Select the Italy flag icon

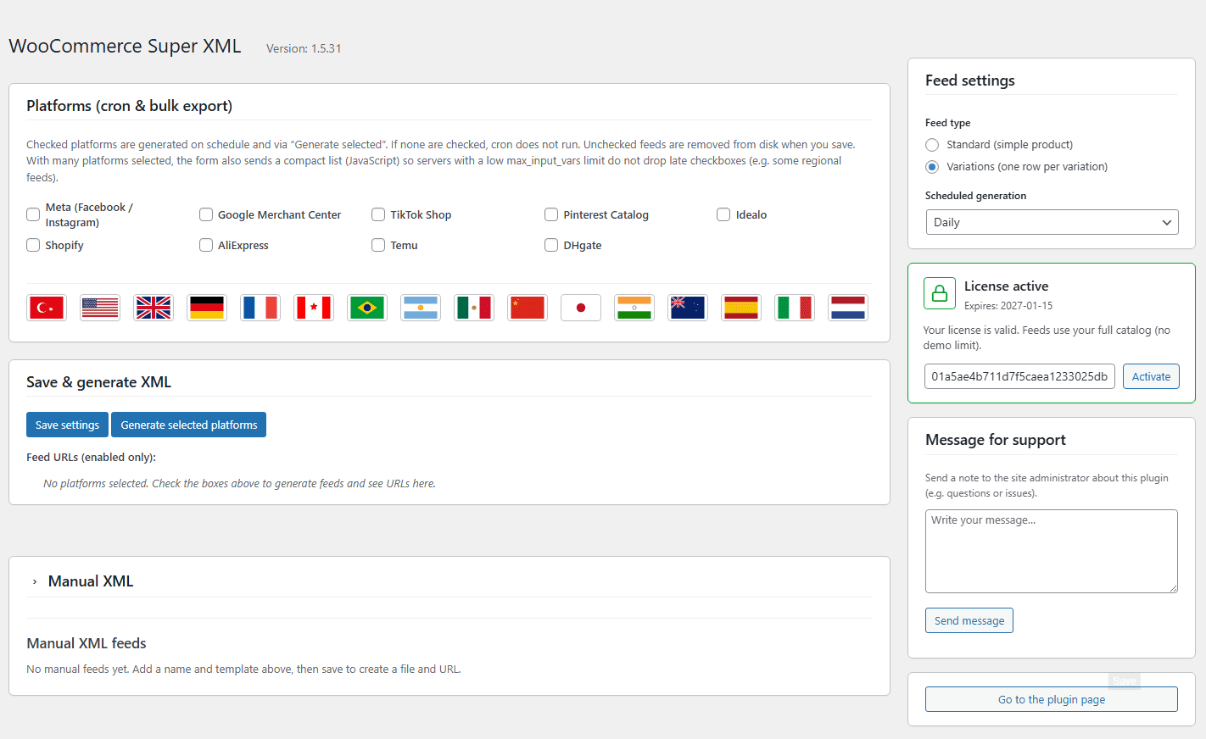tap(795, 308)
